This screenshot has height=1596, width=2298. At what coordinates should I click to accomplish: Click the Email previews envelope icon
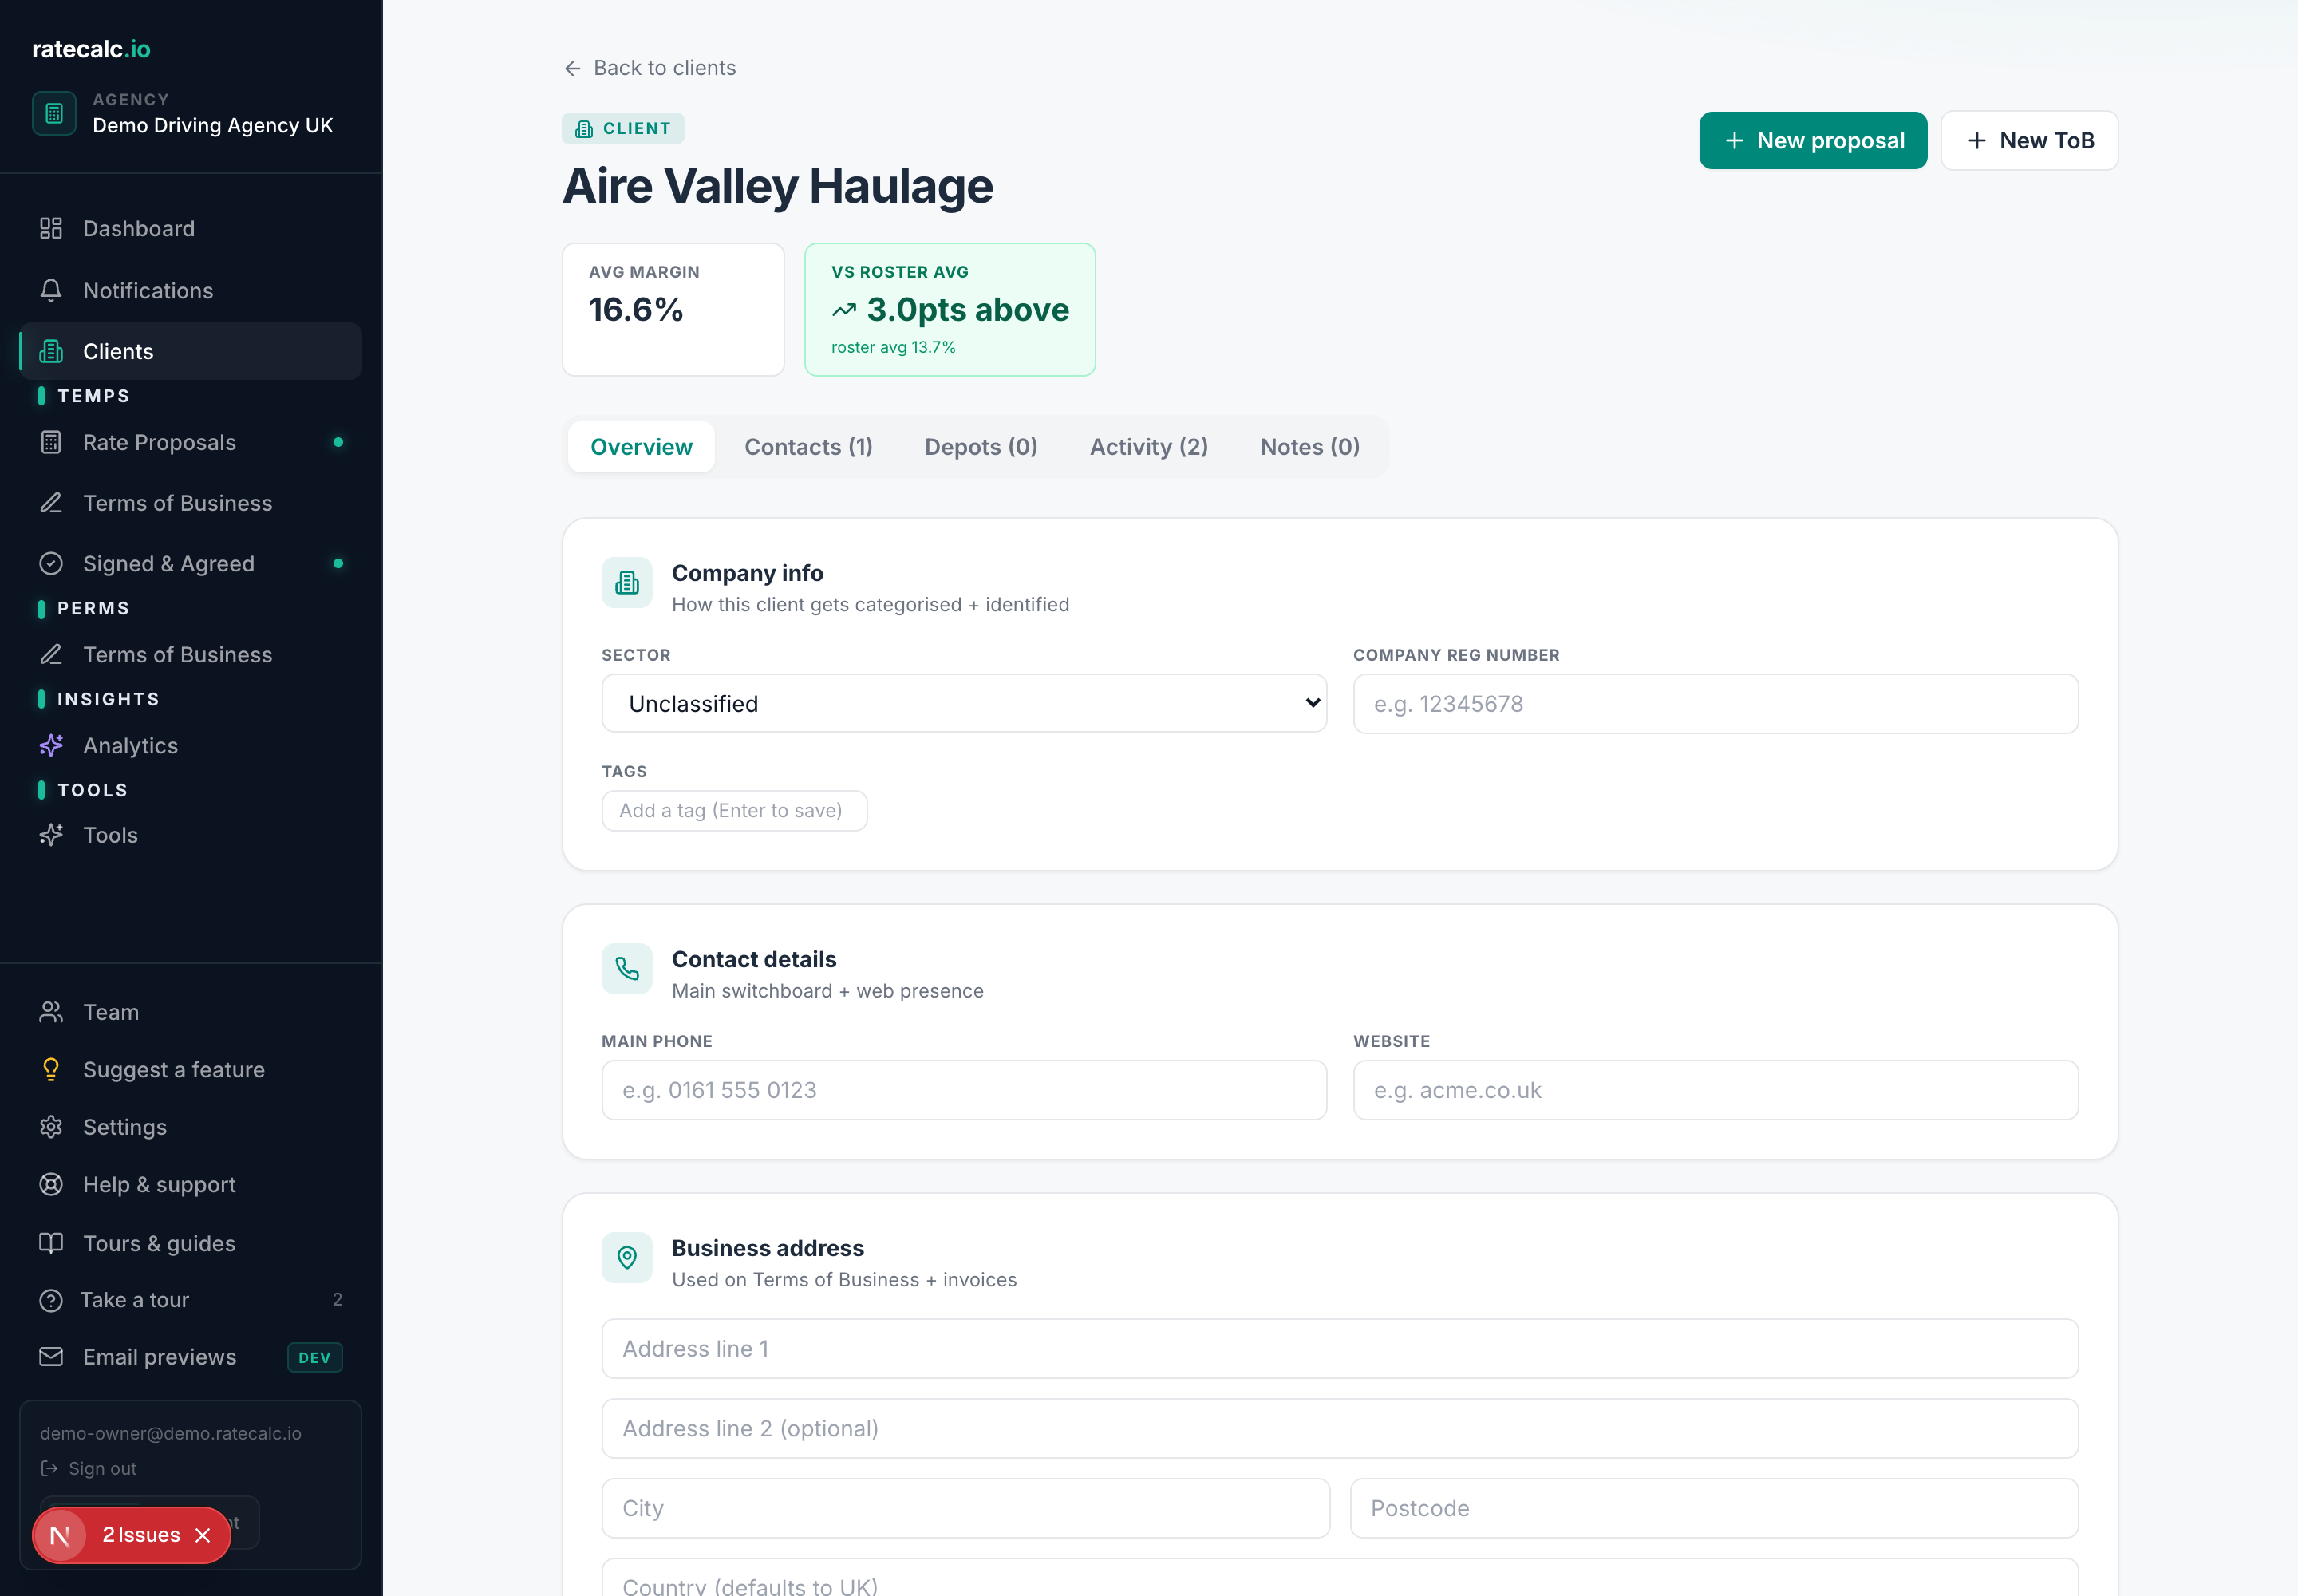coord(51,1357)
